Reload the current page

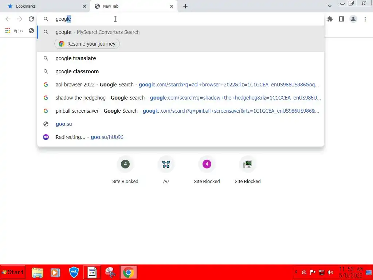(x=31, y=19)
